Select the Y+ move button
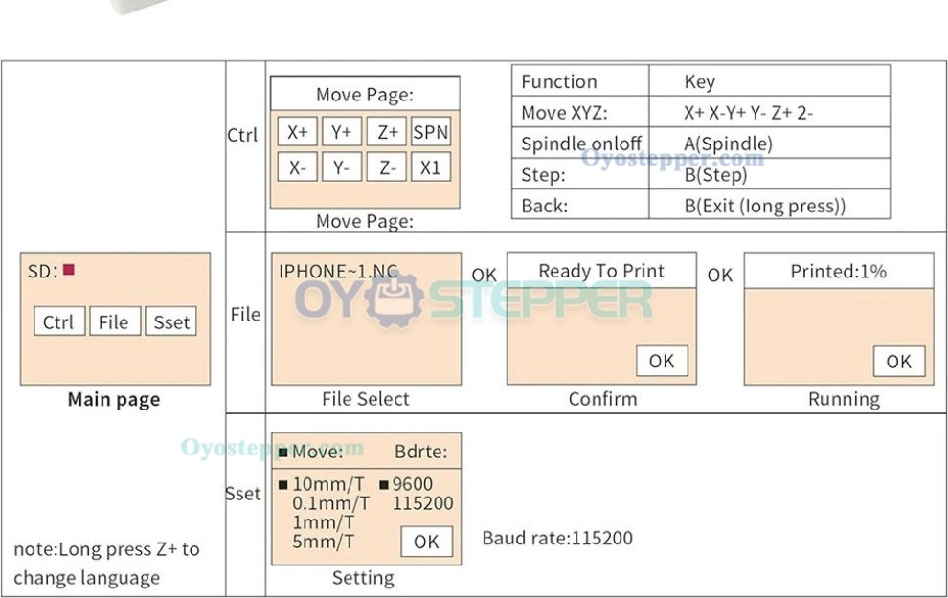Image resolution: width=948 pixels, height=598 pixels. point(342,132)
